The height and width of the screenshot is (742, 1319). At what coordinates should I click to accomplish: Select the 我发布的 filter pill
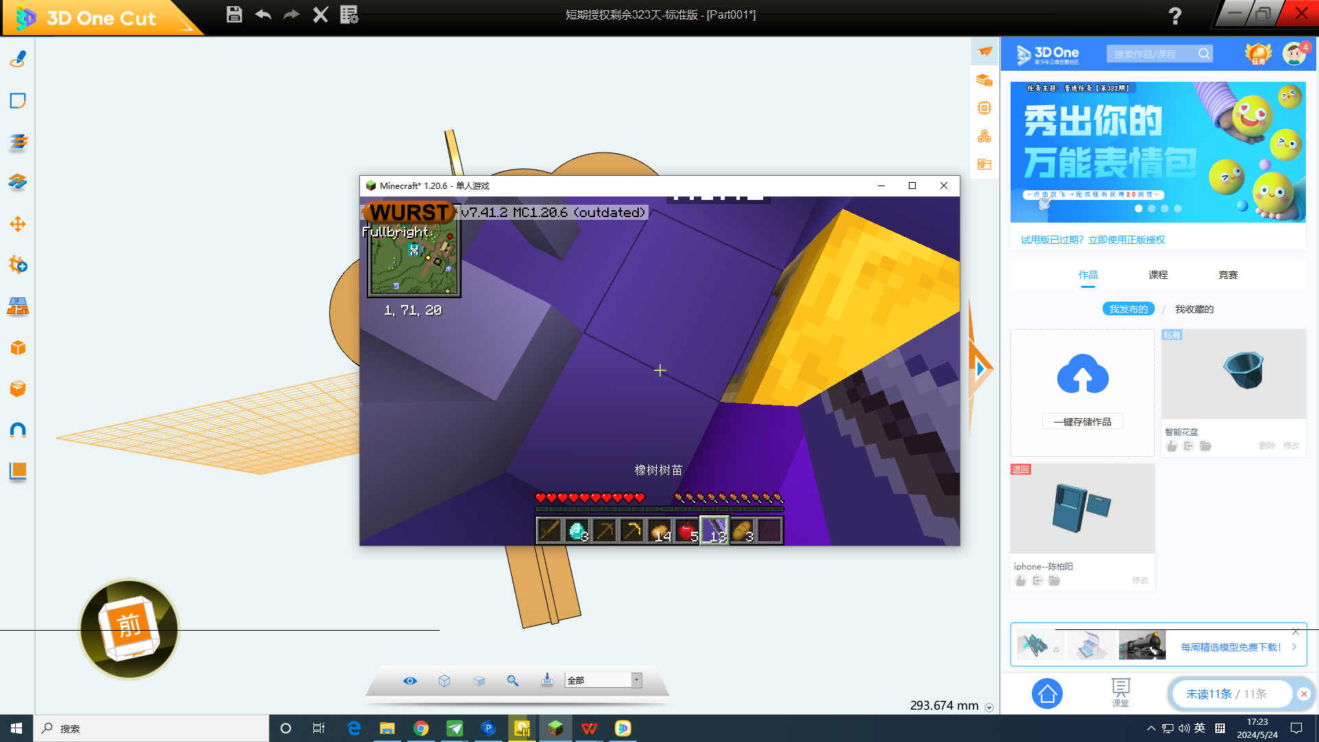point(1128,309)
